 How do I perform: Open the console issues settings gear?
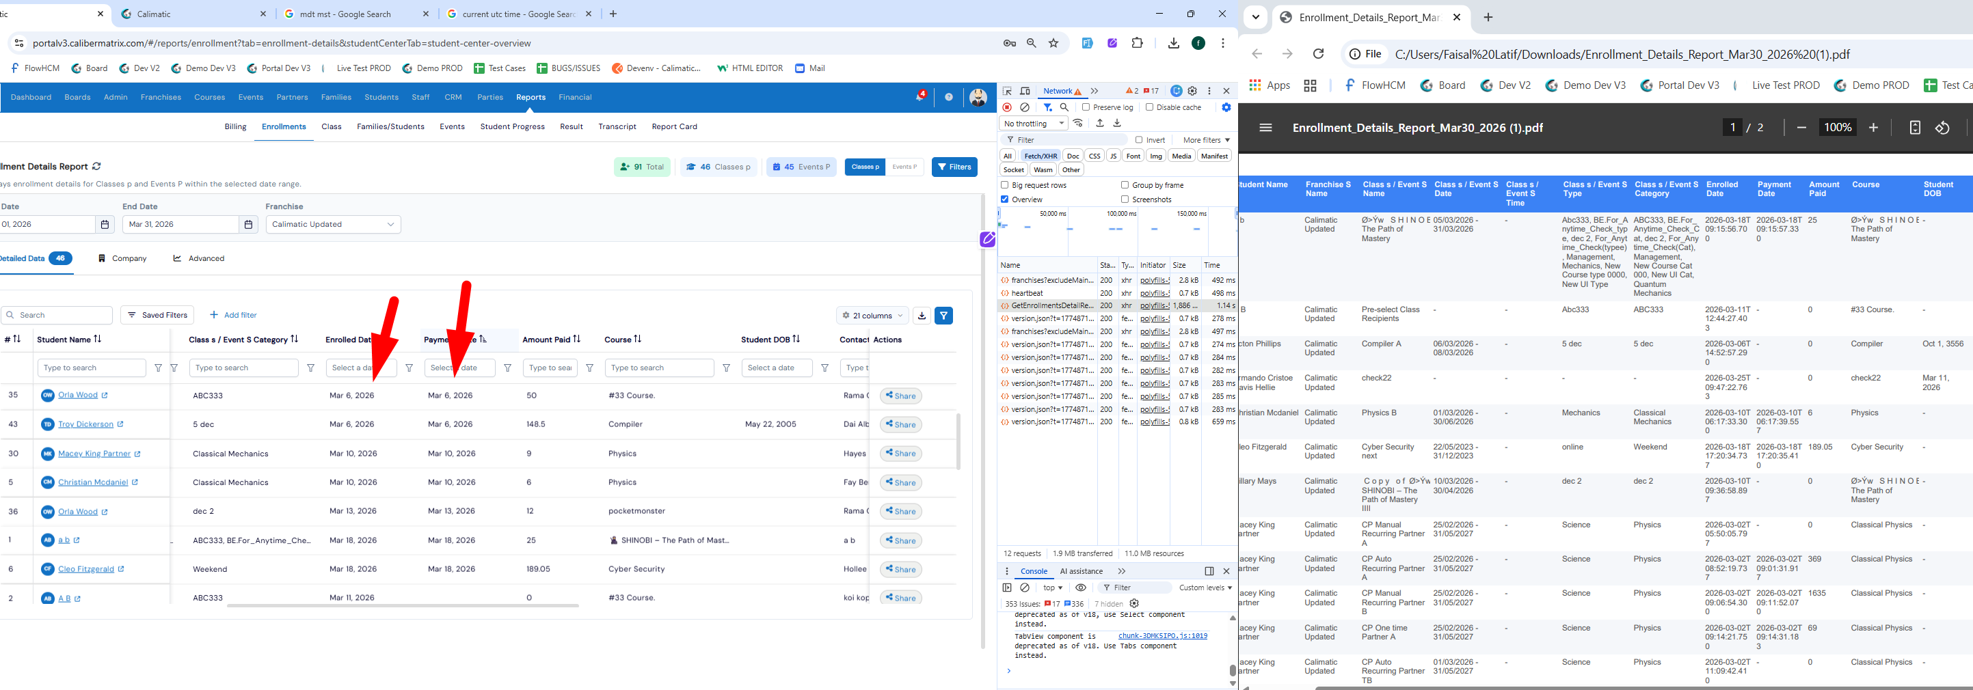pyautogui.click(x=1134, y=603)
